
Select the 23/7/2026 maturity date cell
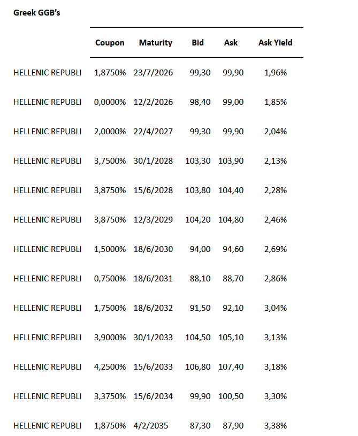point(155,72)
